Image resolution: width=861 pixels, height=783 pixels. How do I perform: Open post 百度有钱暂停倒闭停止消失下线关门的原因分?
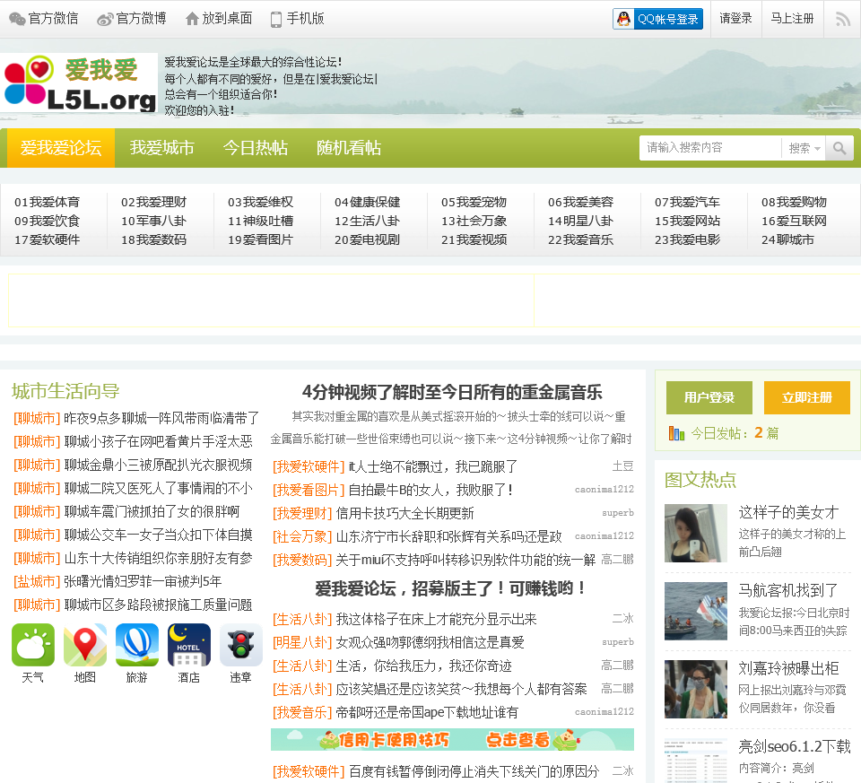coord(474,771)
